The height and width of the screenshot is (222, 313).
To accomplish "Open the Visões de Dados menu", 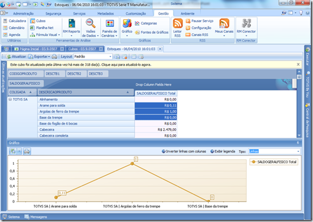I will [90, 28].
